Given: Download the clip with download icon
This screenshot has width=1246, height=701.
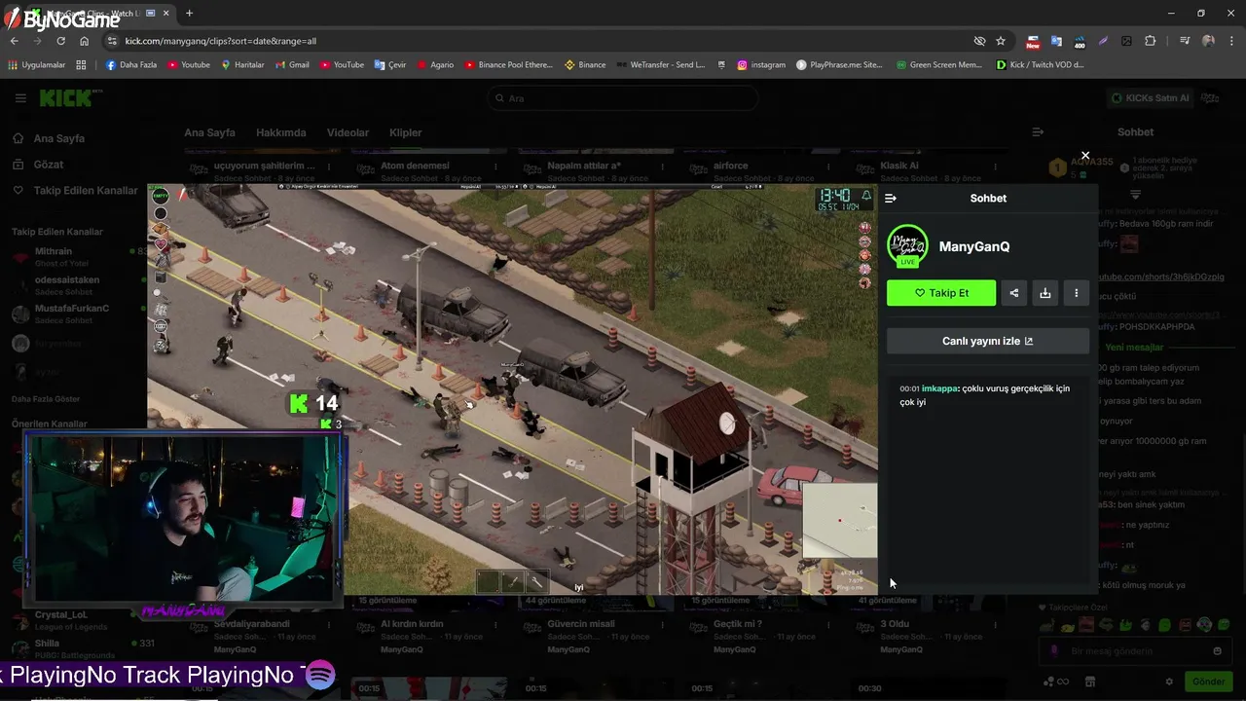Looking at the screenshot, I should (x=1045, y=293).
